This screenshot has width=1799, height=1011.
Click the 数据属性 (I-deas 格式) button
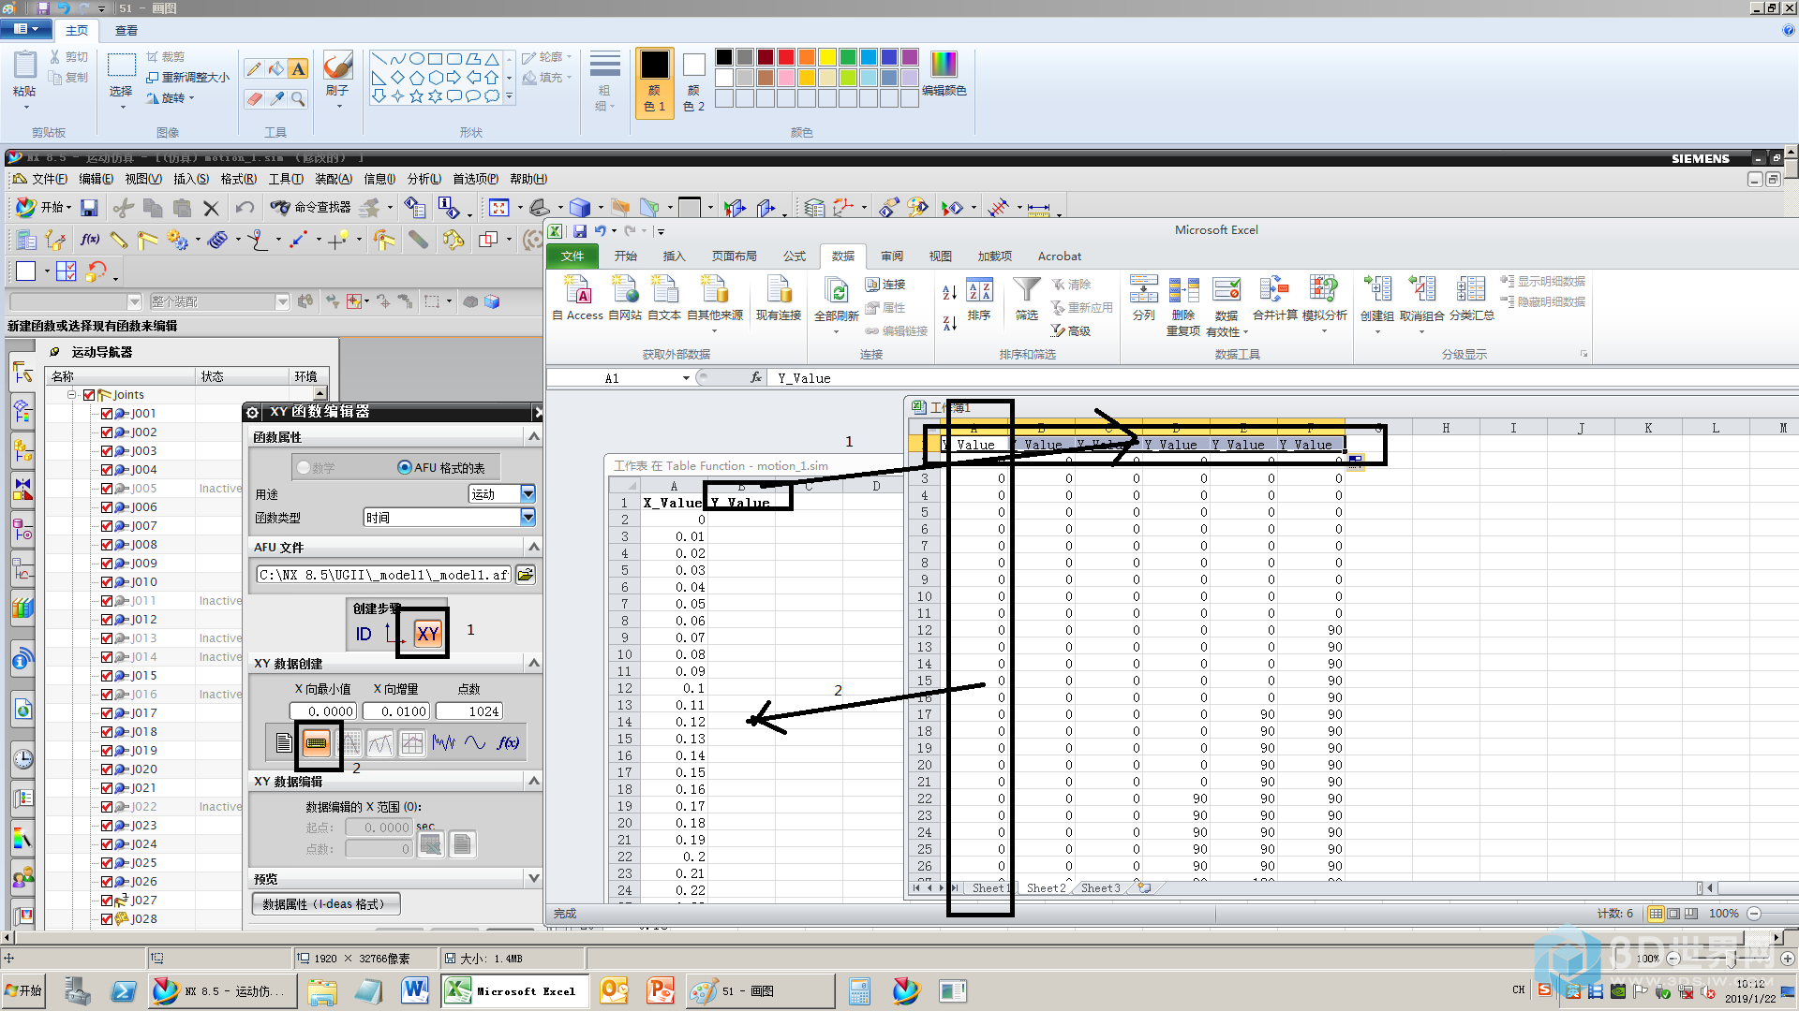(324, 903)
